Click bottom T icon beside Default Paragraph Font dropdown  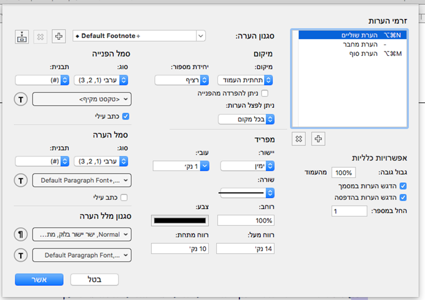point(21,255)
